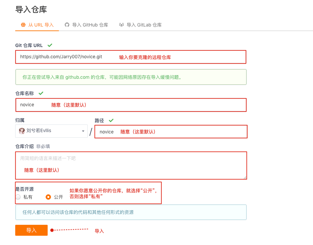
Task: Switch to 导入 GitHub 仓库 tab
Action: coord(86,24)
